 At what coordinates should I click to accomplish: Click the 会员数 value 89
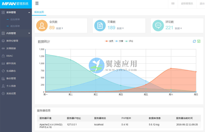pyautogui.click(x=52, y=28)
